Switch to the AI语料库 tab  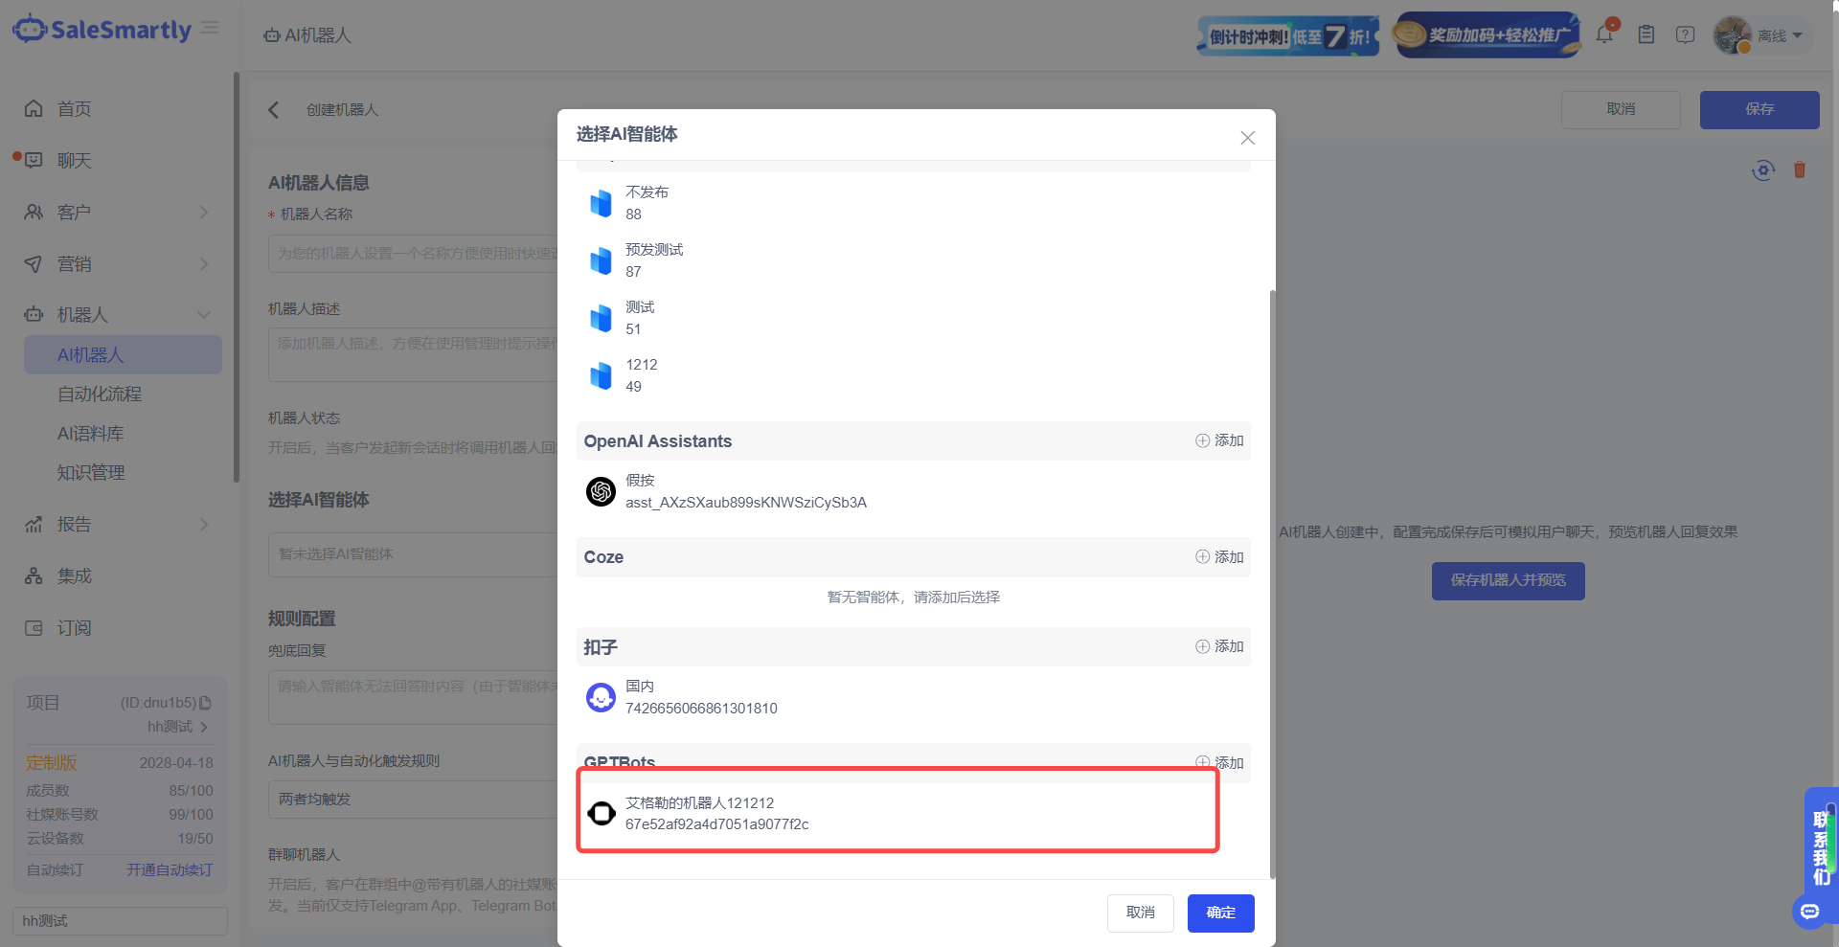coord(90,433)
